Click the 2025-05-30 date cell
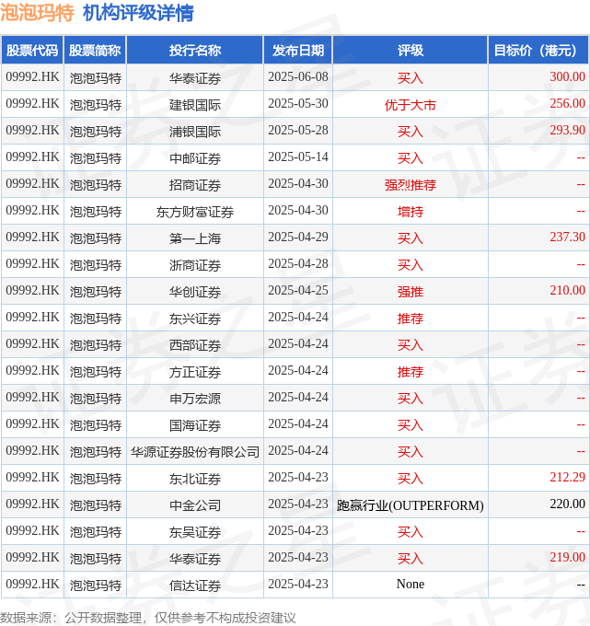 pos(298,104)
